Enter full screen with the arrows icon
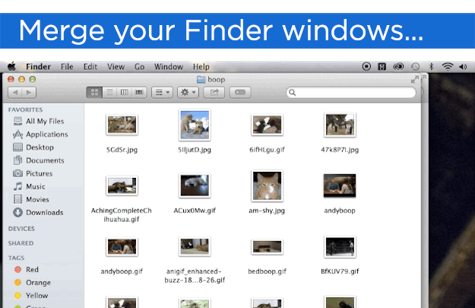This screenshot has height=308, width=475. [415, 79]
